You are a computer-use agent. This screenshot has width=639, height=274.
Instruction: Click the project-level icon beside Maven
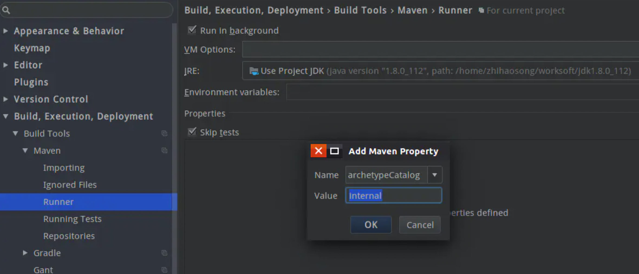(164, 151)
